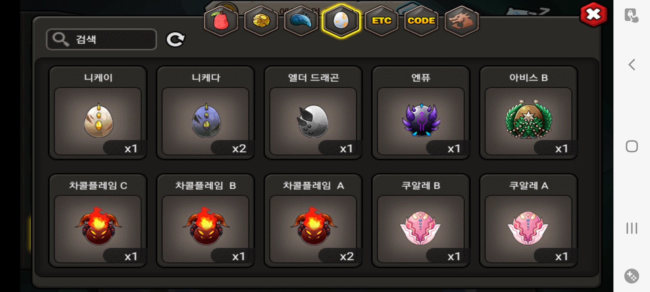The width and height of the screenshot is (650, 292).
Task: Select the 아비스 B wreath egg
Action: coord(528,113)
